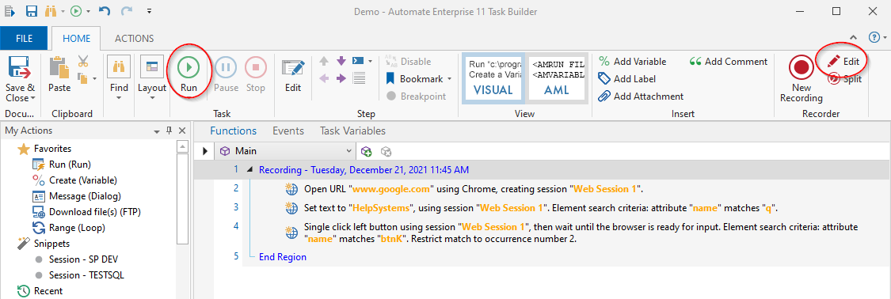Open the Task Variables tab
The height and width of the screenshot is (299, 891).
[352, 131]
